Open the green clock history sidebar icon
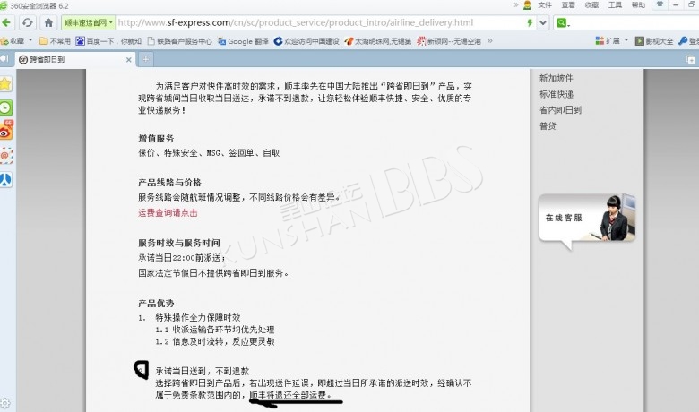The width and height of the screenshot is (699, 412). tap(5, 107)
